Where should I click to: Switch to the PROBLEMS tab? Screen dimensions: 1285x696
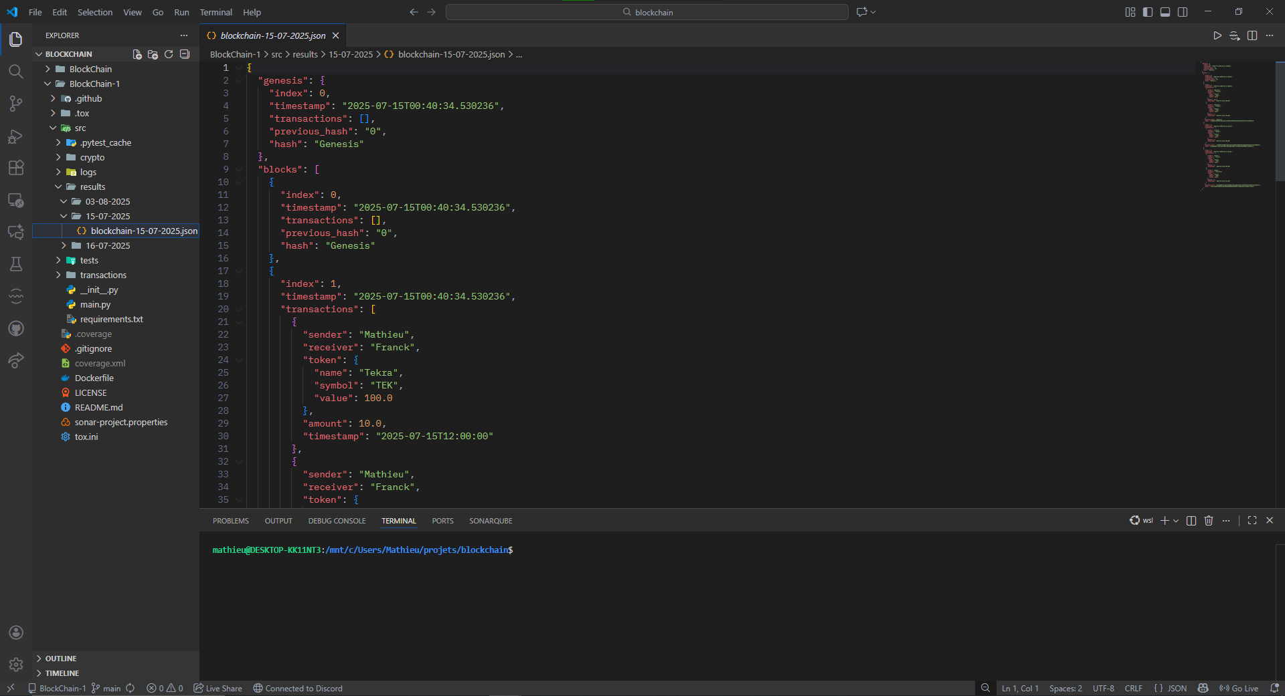(x=230, y=521)
